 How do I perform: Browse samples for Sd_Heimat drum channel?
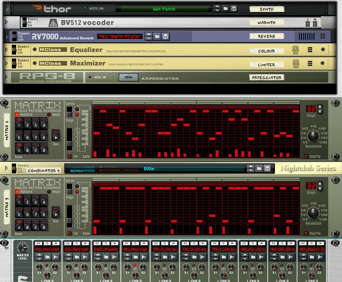tap(77, 257)
